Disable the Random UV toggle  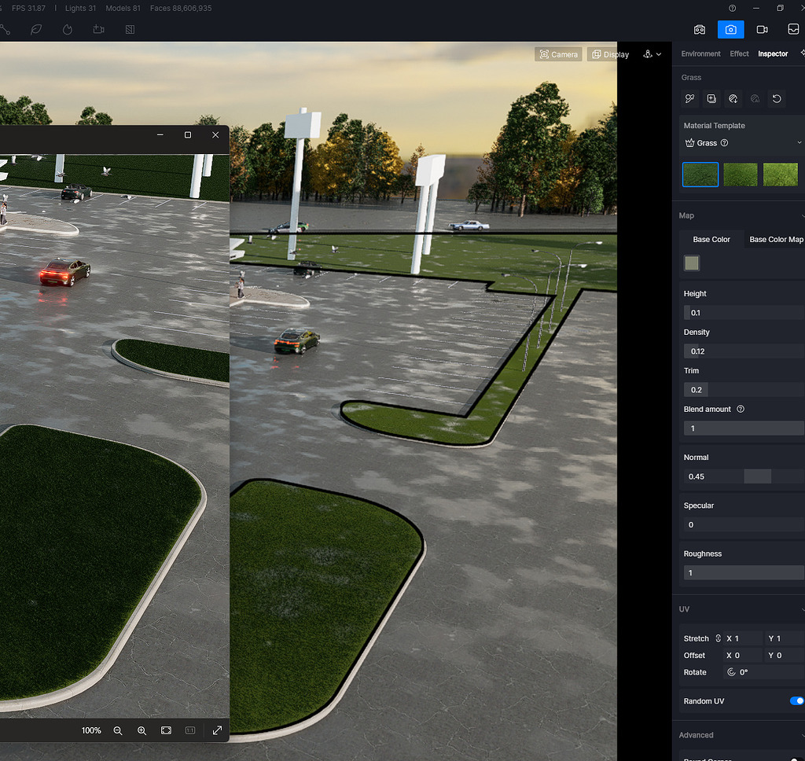coord(796,700)
